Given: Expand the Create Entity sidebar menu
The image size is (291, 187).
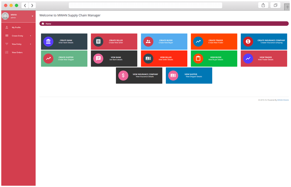Looking at the screenshot, I should (x=18, y=36).
